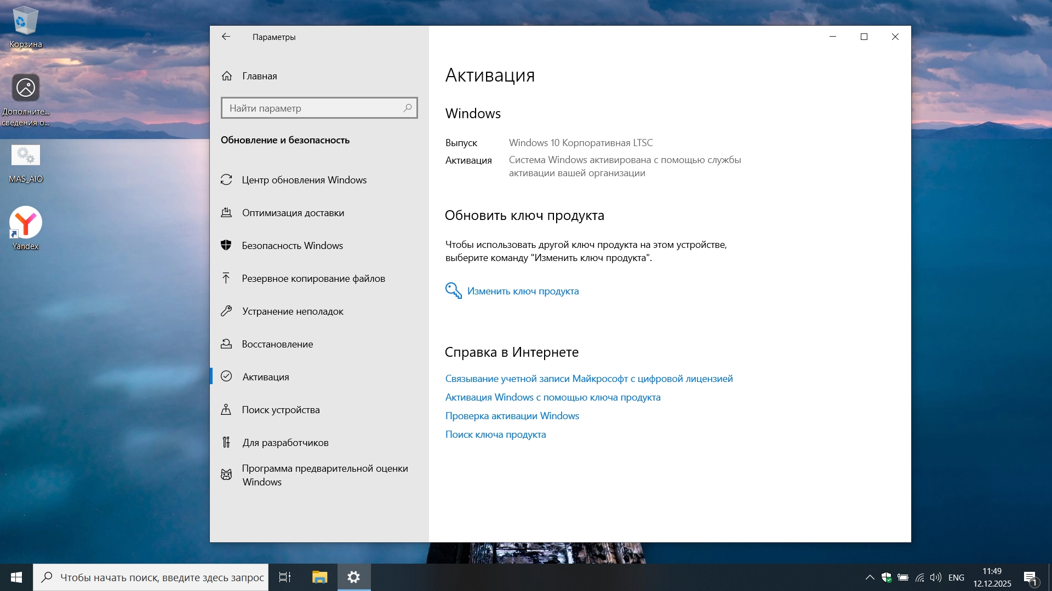Open Поиск устройства page
The height and width of the screenshot is (591, 1052).
[x=281, y=410]
